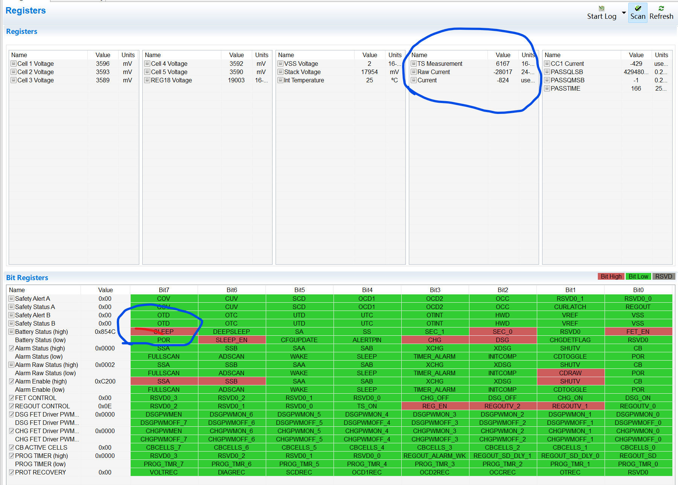The height and width of the screenshot is (485, 678).
Task: Click edit pencil icon next to Alarm Enable (high)
Action: point(11,381)
